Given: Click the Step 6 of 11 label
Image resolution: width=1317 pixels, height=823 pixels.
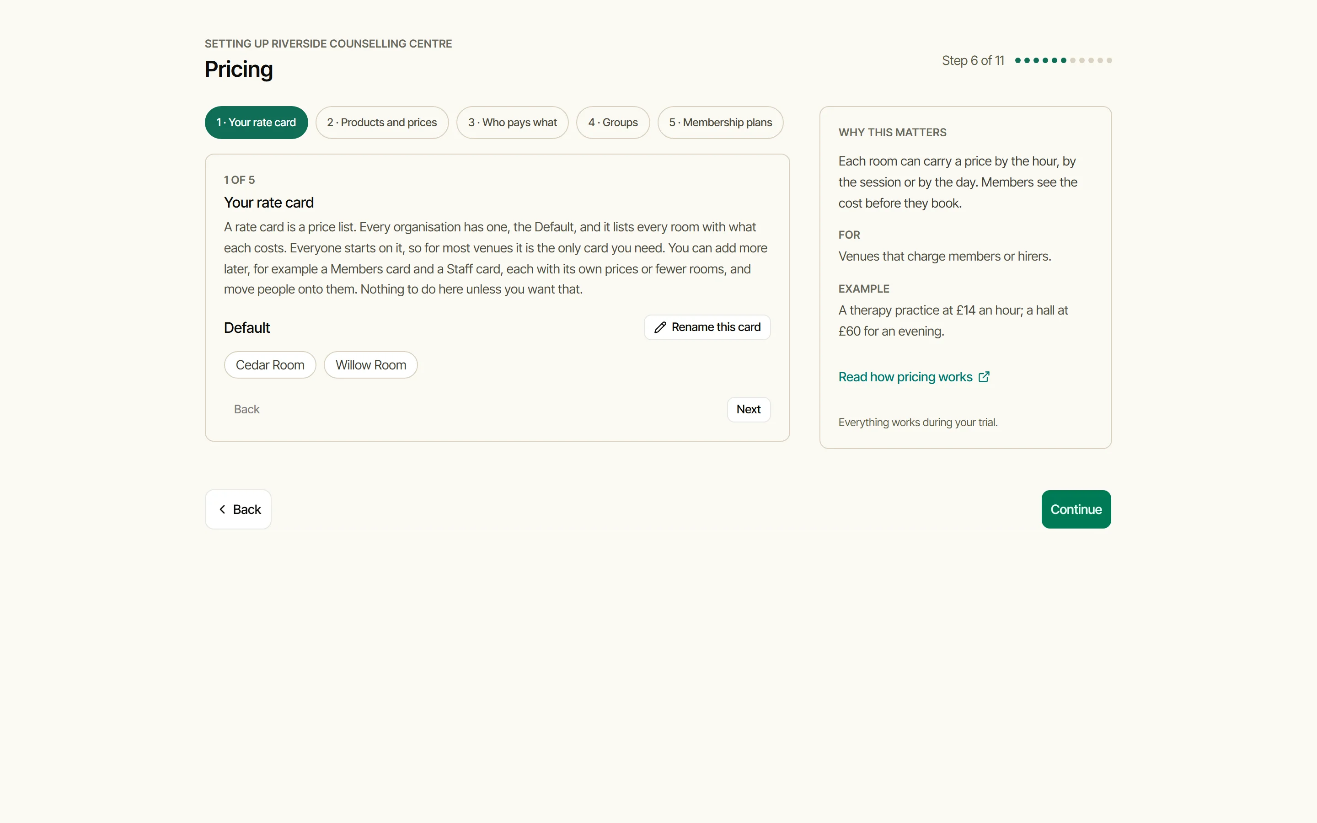Looking at the screenshot, I should pyautogui.click(x=973, y=60).
